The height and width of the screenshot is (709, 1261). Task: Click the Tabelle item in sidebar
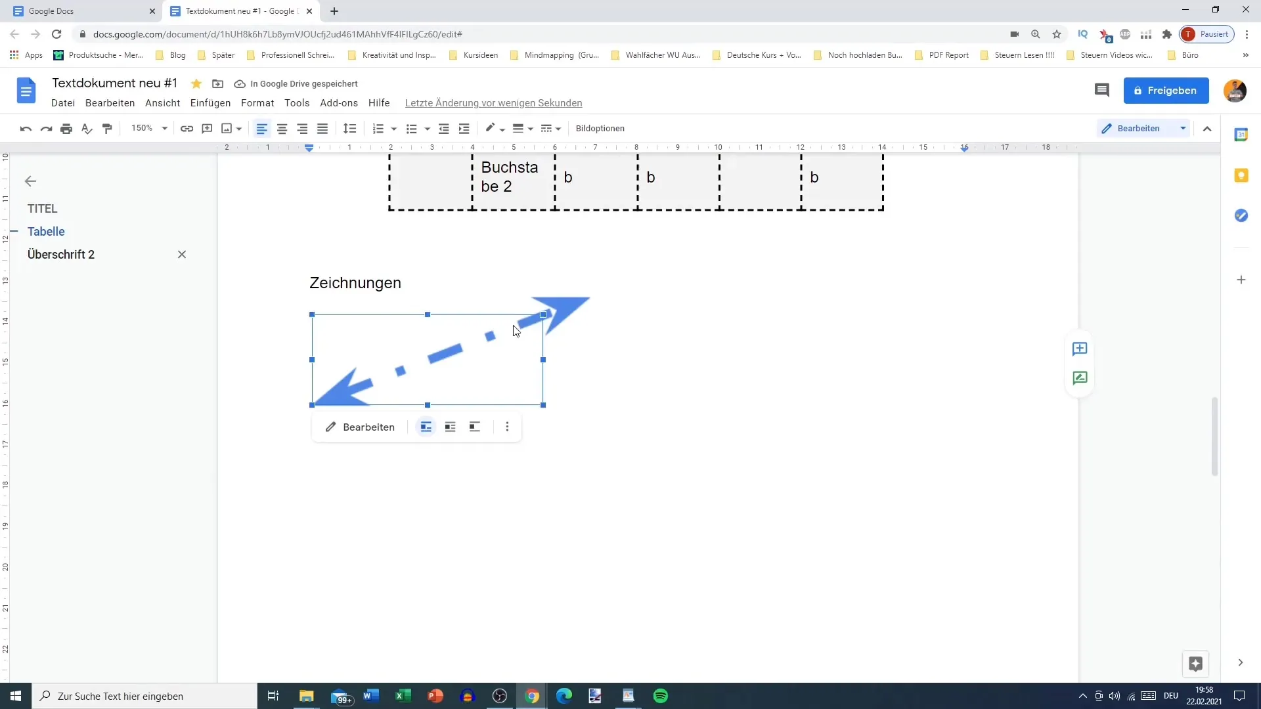click(x=46, y=231)
